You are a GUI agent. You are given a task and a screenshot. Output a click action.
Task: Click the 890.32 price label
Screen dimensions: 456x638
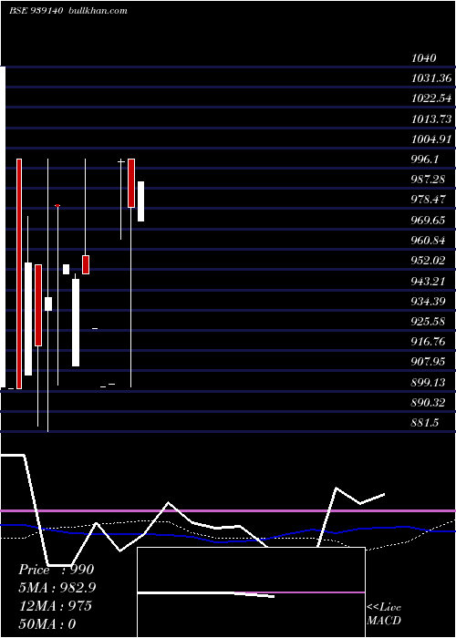point(428,403)
